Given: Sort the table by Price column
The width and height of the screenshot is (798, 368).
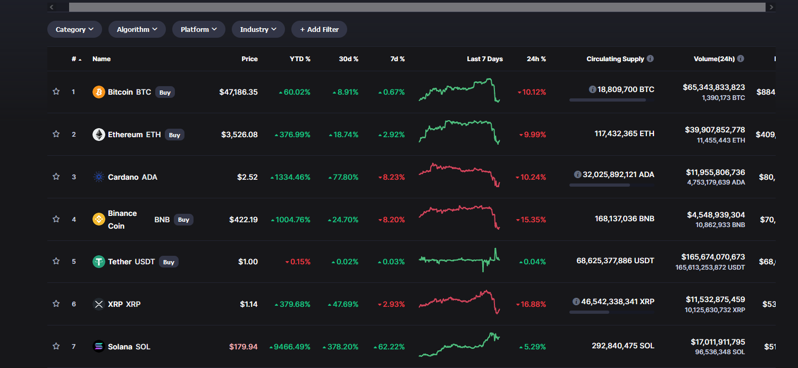Looking at the screenshot, I should (249, 59).
